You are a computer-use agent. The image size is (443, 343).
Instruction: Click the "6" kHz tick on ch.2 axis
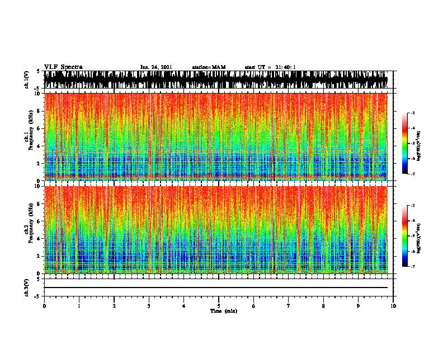[39, 221]
